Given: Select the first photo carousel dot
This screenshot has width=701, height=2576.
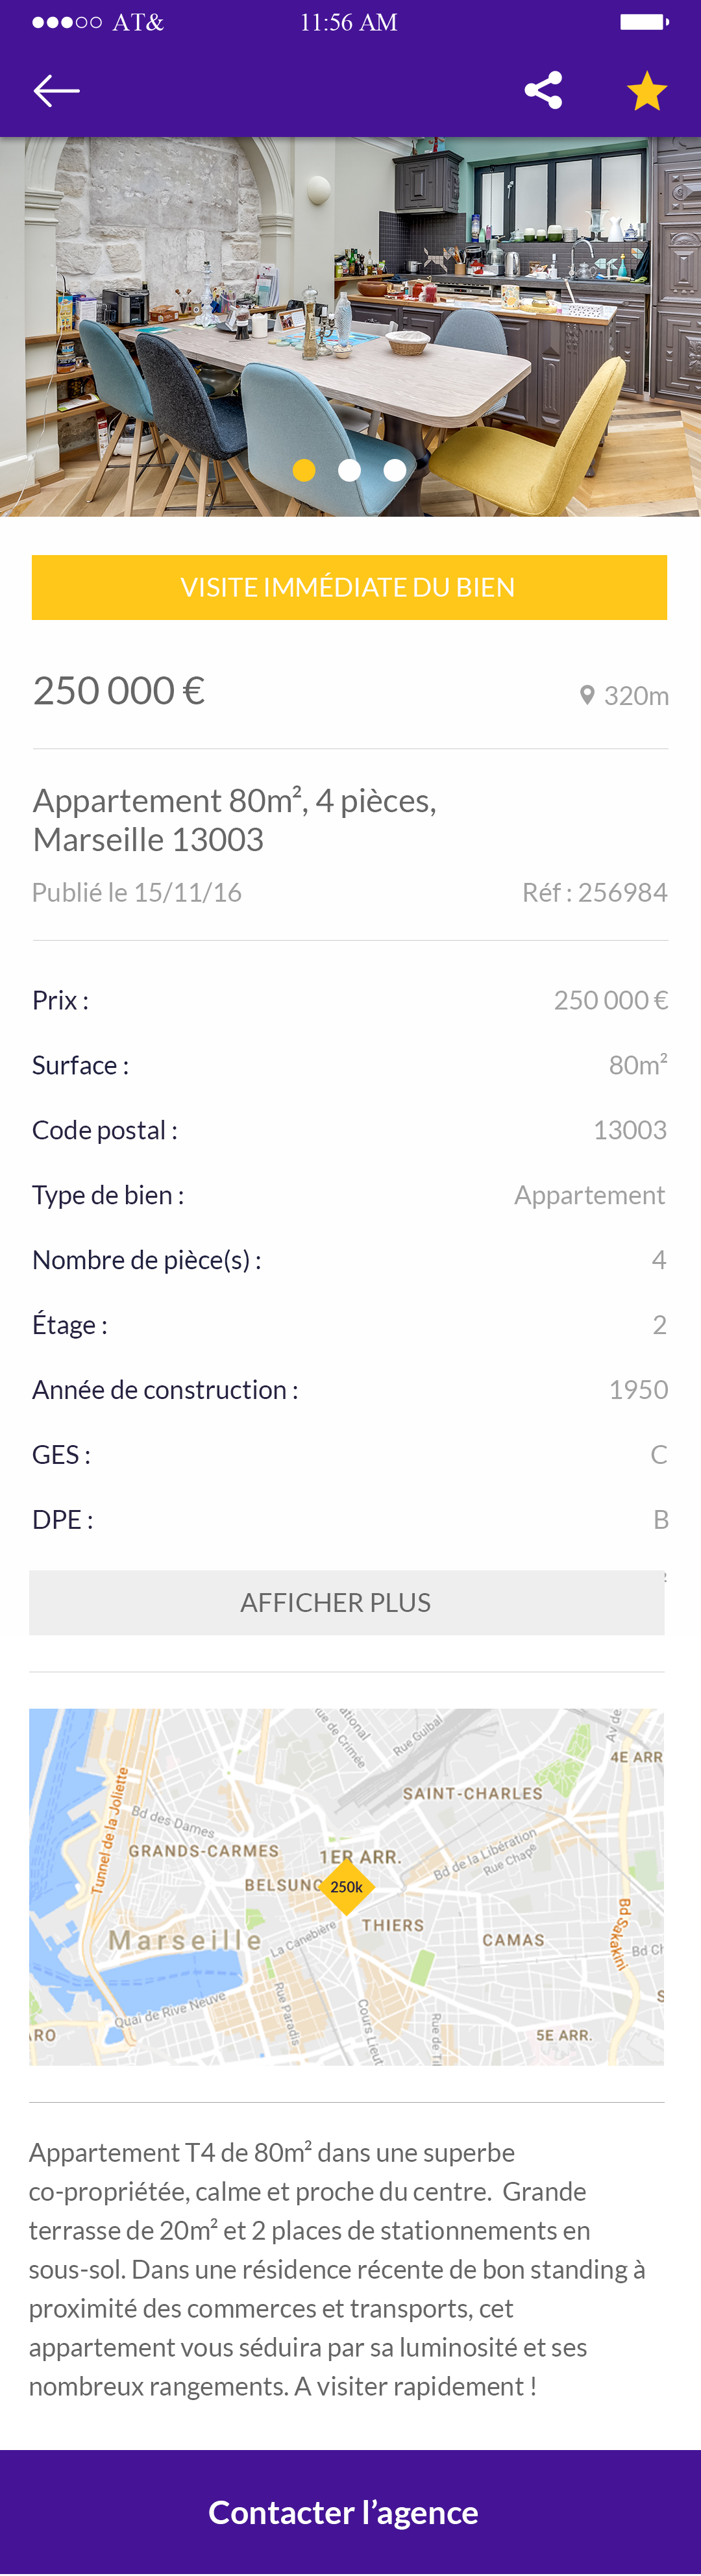Looking at the screenshot, I should 304,470.
